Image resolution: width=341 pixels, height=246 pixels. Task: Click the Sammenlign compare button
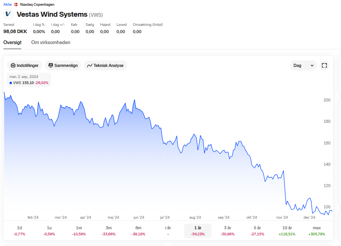[63, 65]
